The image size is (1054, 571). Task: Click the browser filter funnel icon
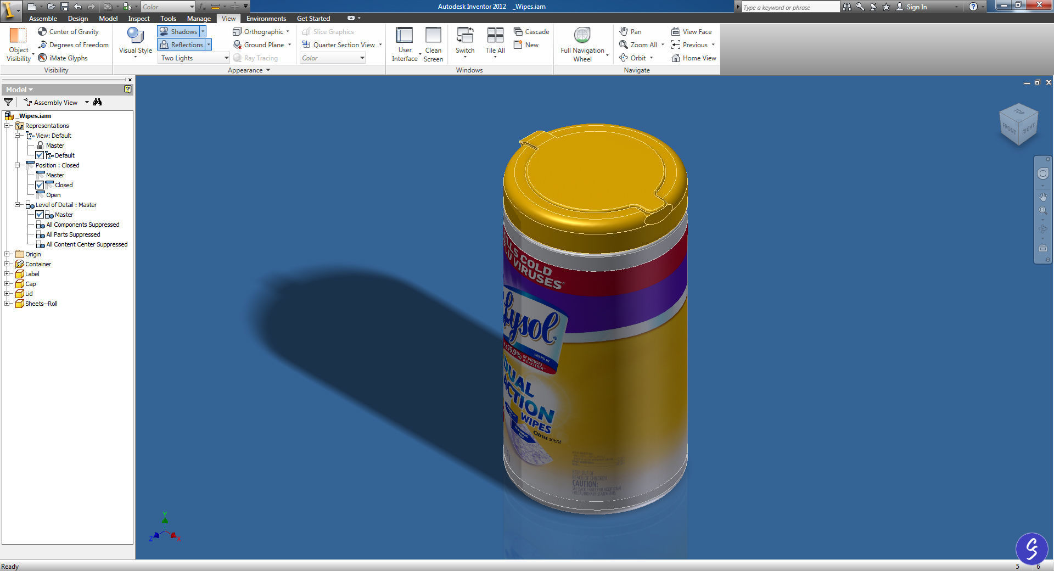[8, 102]
